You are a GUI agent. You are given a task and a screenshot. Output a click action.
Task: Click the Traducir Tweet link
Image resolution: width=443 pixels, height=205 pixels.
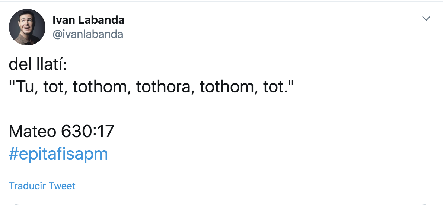click(x=42, y=186)
